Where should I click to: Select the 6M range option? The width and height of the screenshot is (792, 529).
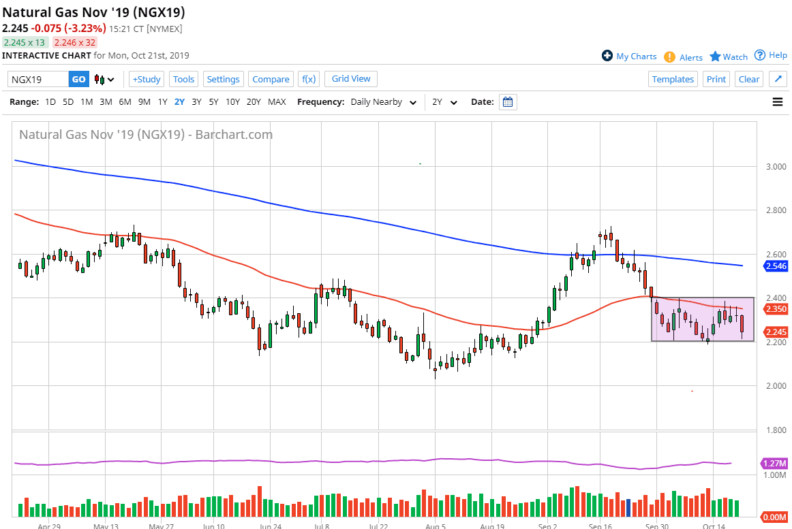pos(125,102)
